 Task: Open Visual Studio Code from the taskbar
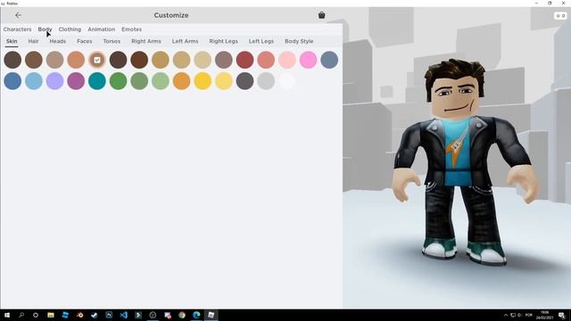[123, 315]
